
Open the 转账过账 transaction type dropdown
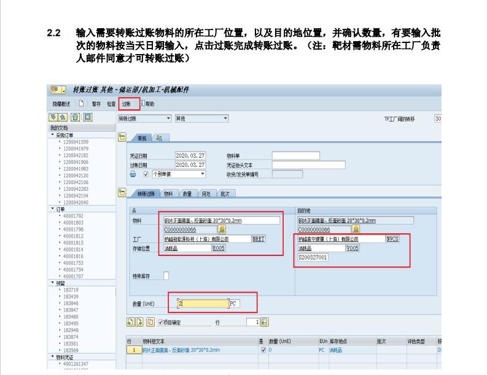coord(168,118)
